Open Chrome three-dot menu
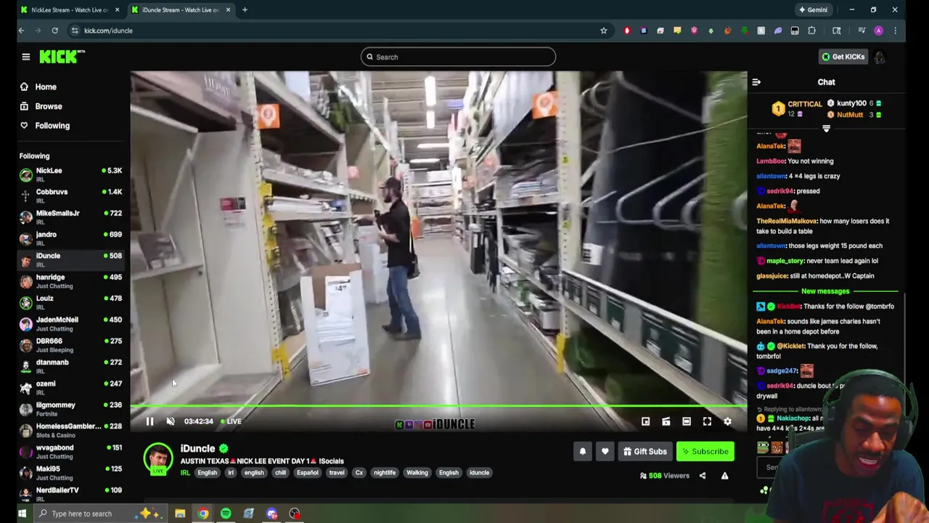The height and width of the screenshot is (523, 929). pos(895,31)
